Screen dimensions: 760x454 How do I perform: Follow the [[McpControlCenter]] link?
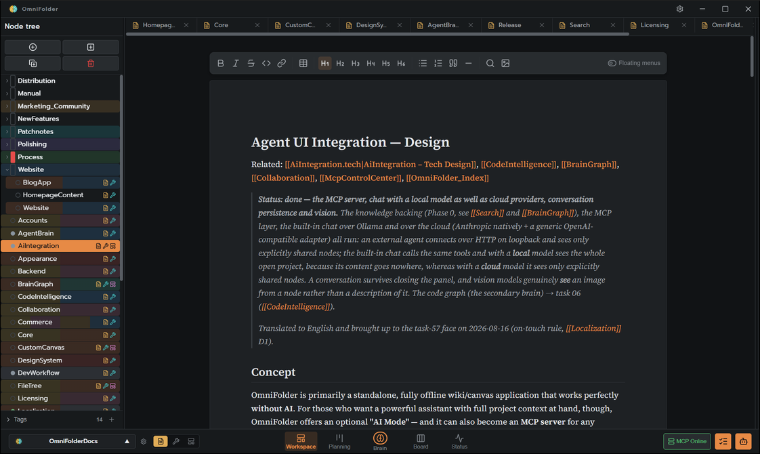[x=360, y=178]
